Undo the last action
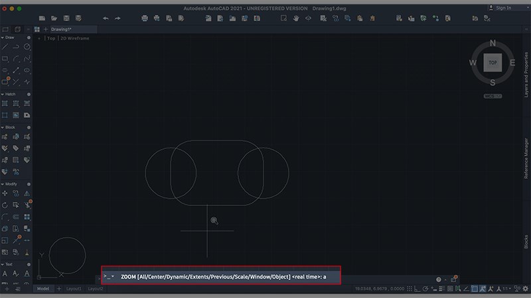Screen dimensions: 531x298 tap(106, 19)
